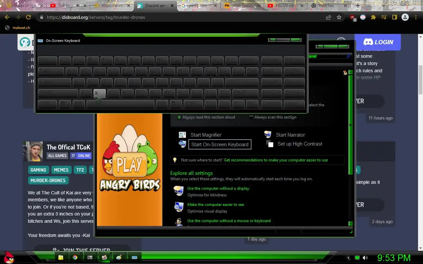
Task: Click the highlighted X key on keyboard
Action: (99, 93)
